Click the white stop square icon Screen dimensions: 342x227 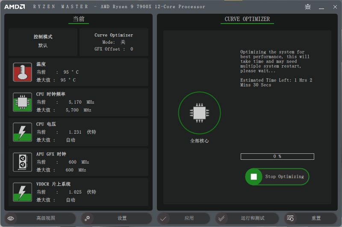click(x=254, y=176)
